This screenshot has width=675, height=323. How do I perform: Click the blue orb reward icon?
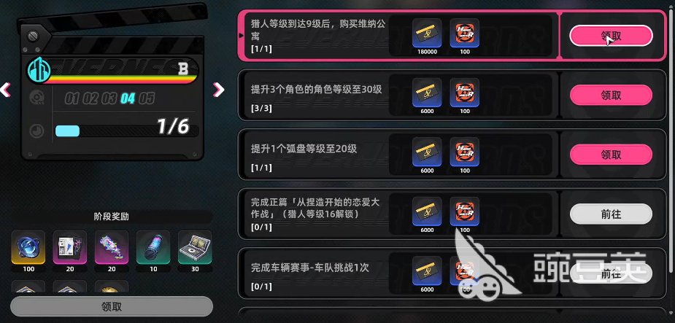[x=28, y=247]
